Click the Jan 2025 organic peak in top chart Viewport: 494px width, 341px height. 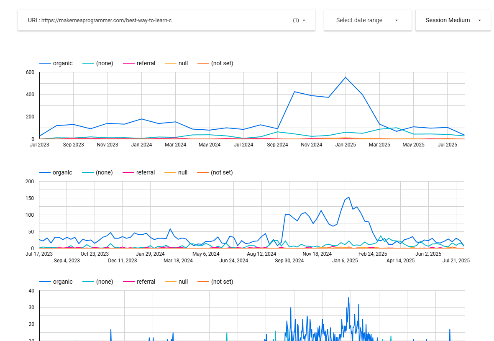[x=346, y=77]
